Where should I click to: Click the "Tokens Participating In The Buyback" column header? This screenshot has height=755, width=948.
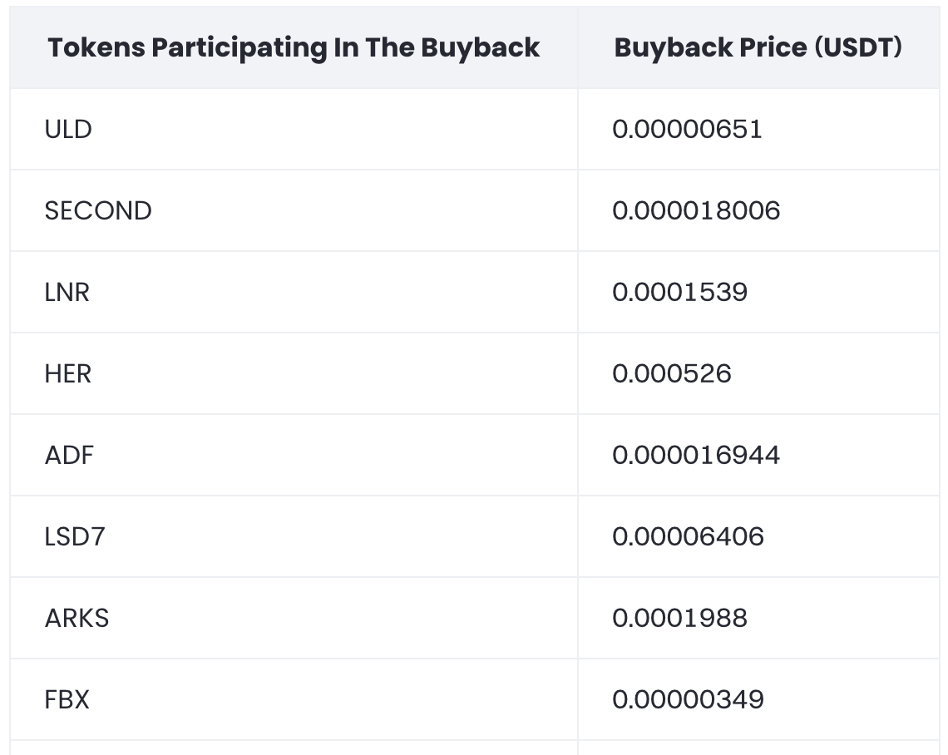point(294,48)
